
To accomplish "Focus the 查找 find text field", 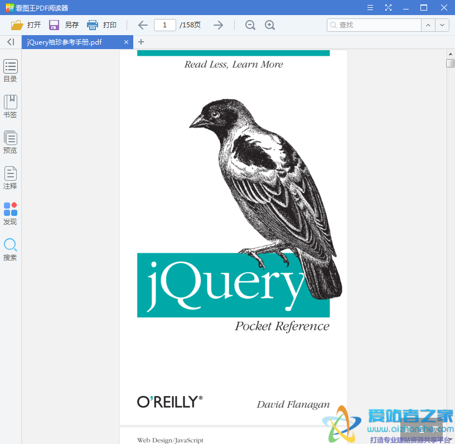I will pyautogui.click(x=374, y=25).
